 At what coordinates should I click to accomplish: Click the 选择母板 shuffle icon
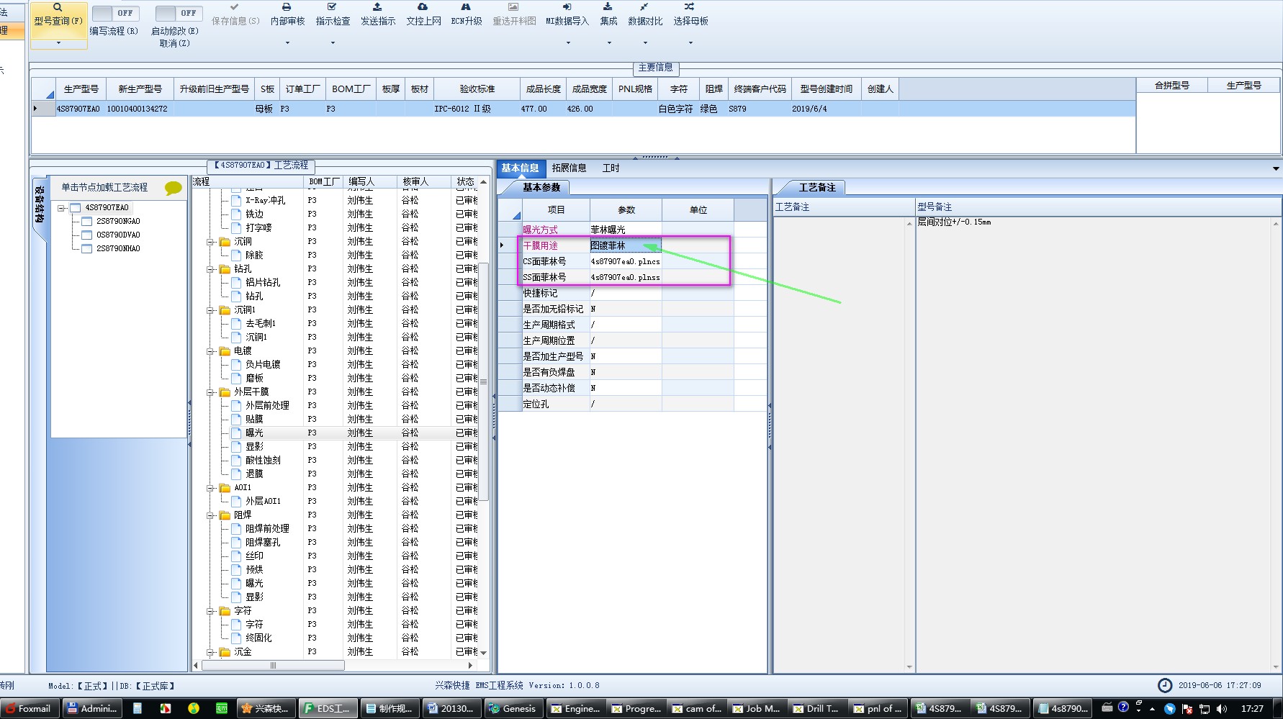click(690, 7)
